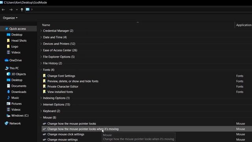Open the Organize menu
The image size is (252, 142).
(x=10, y=18)
